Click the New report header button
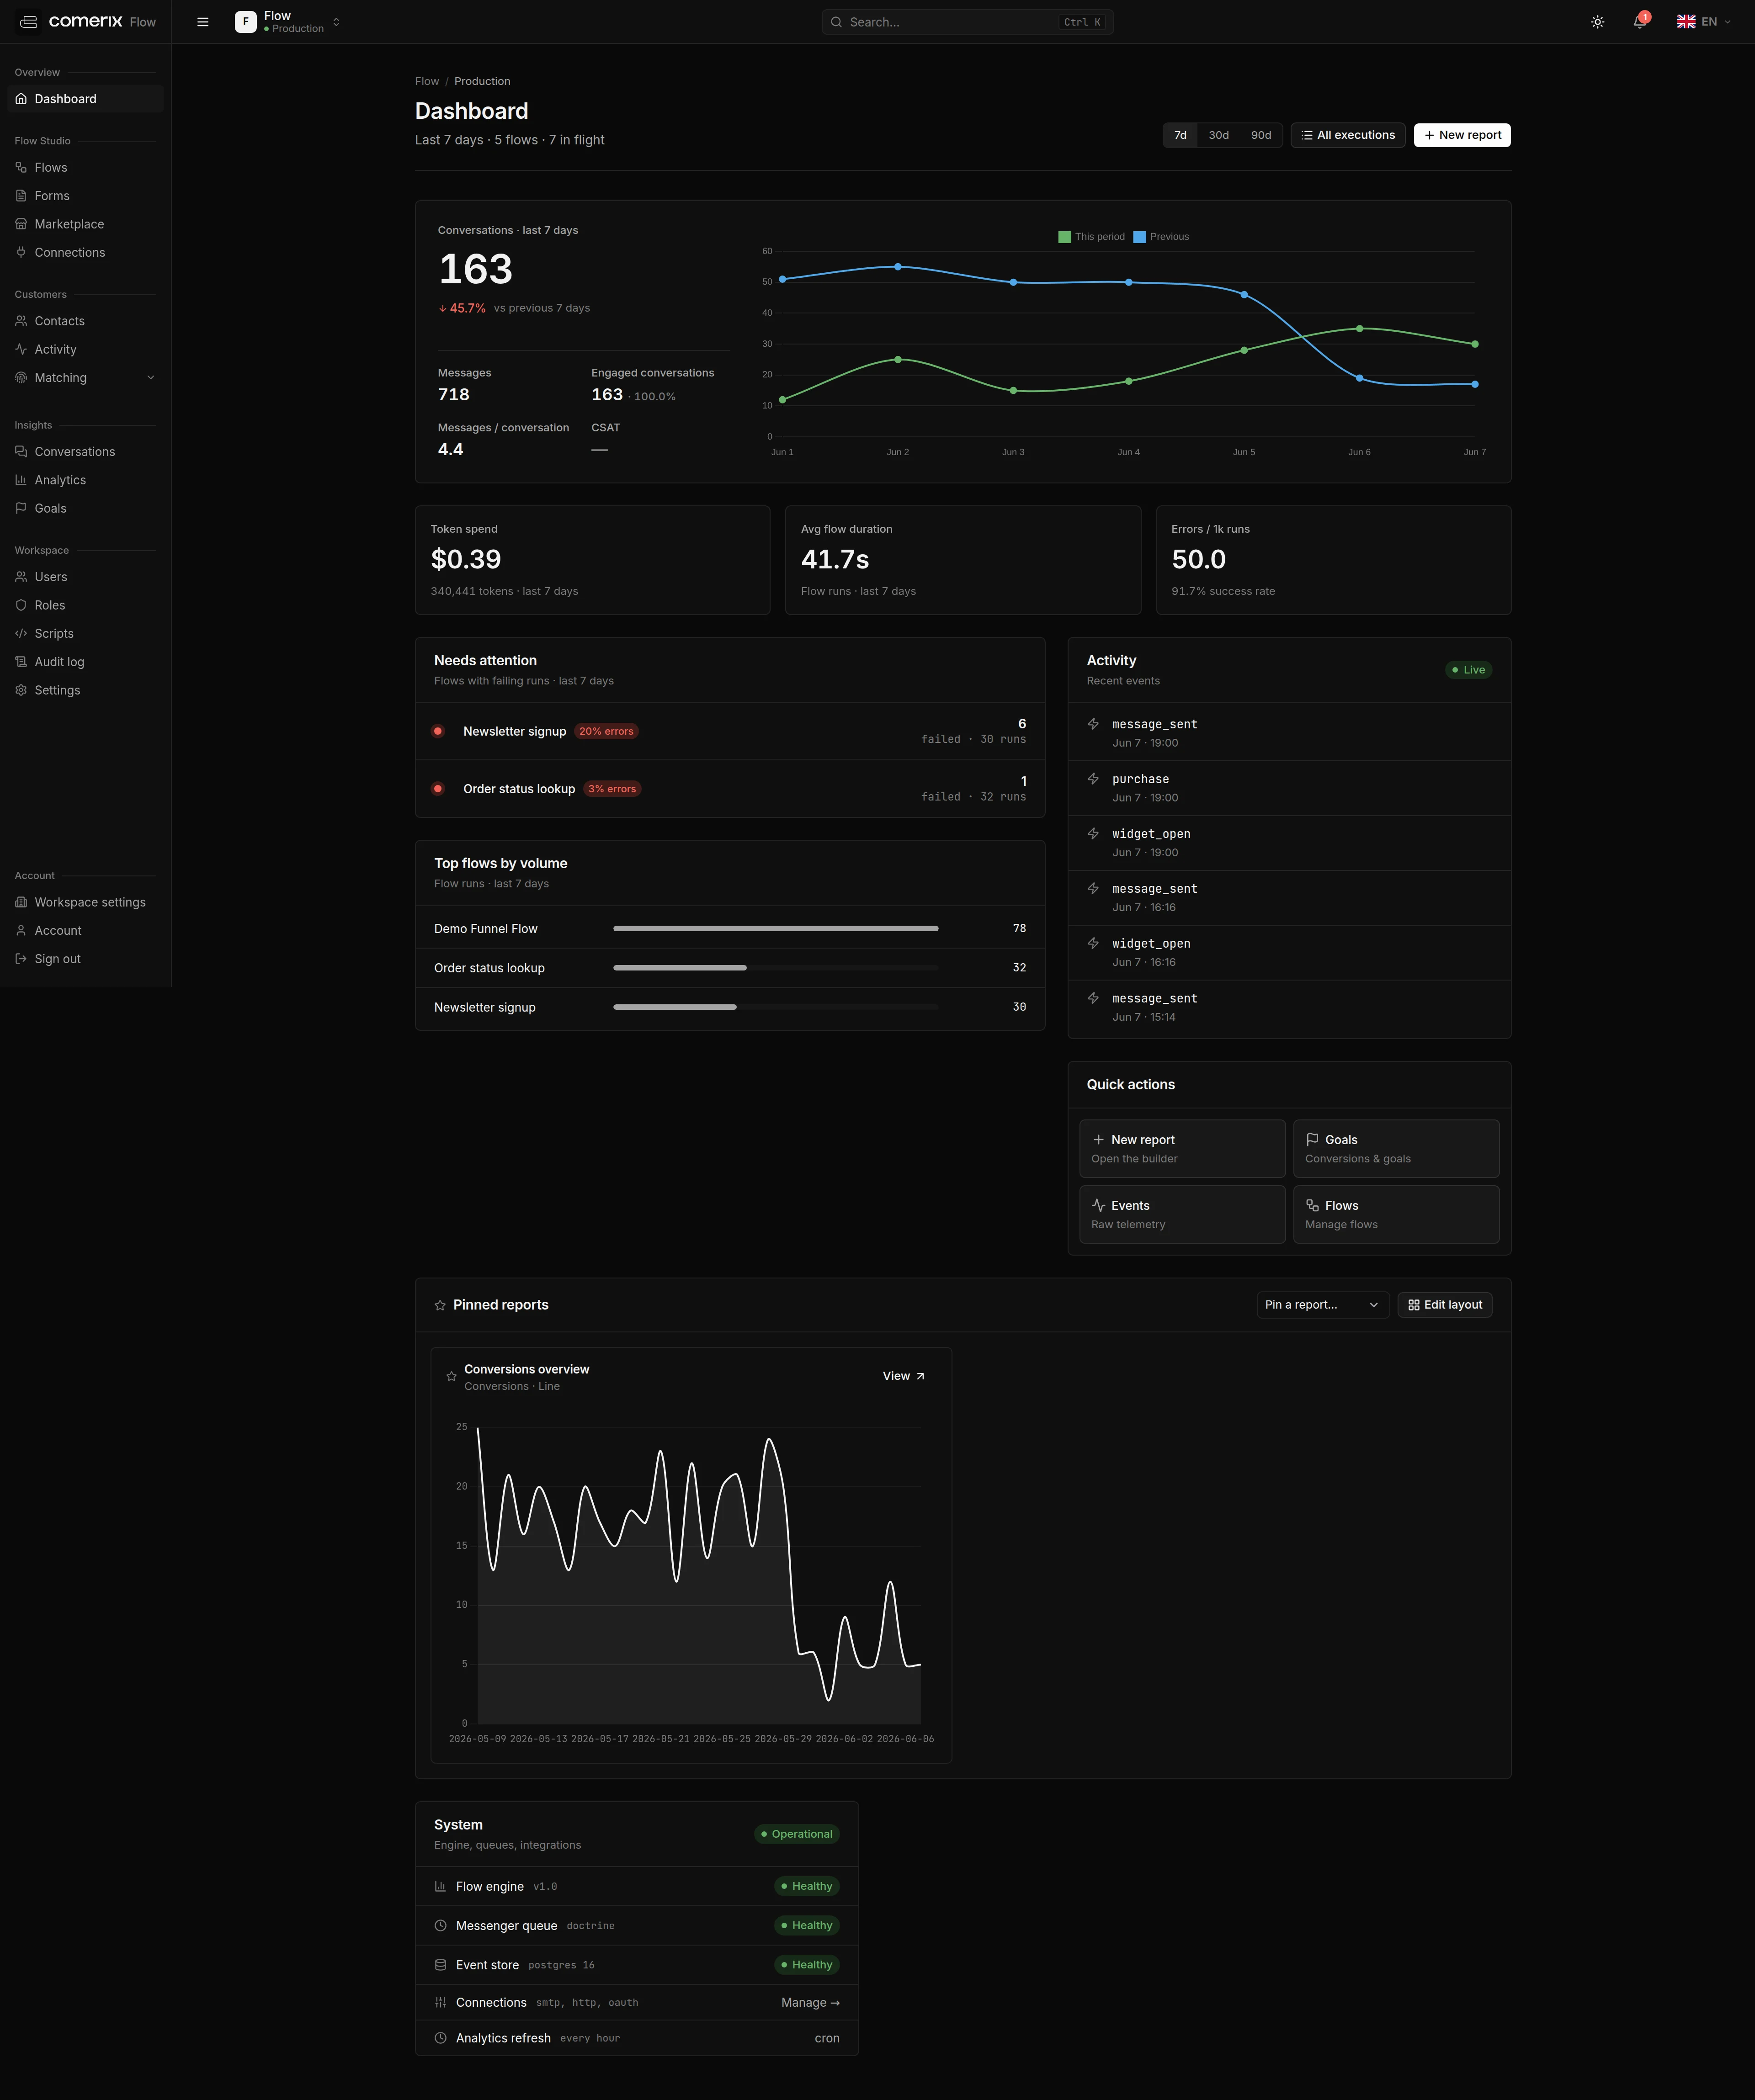This screenshot has height=2100, width=1755. coord(1462,135)
